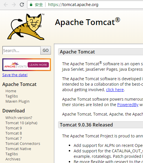Screen dimensions: 143x163
Task: Go to Tomcat 7 download page
Action: pos(14,139)
